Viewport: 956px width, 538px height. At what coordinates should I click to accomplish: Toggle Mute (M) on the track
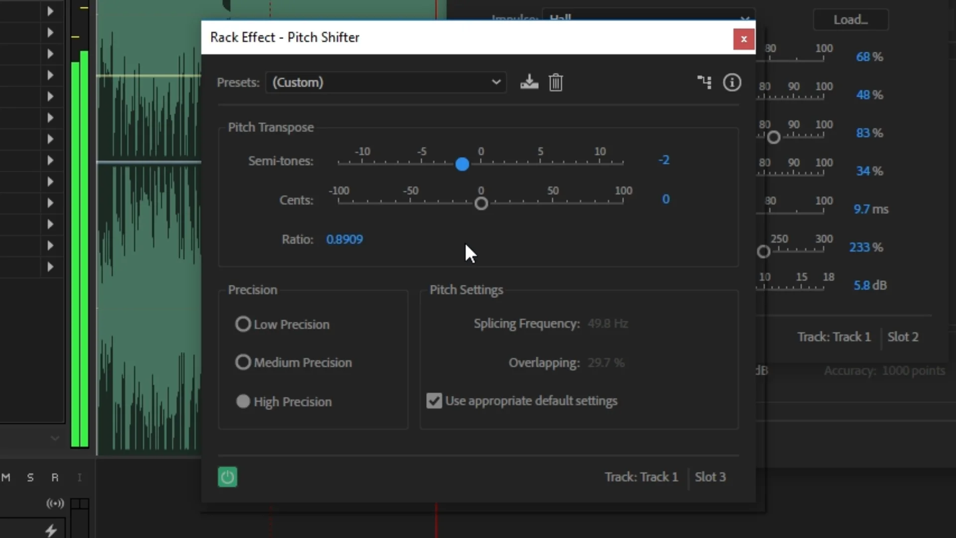(x=6, y=477)
